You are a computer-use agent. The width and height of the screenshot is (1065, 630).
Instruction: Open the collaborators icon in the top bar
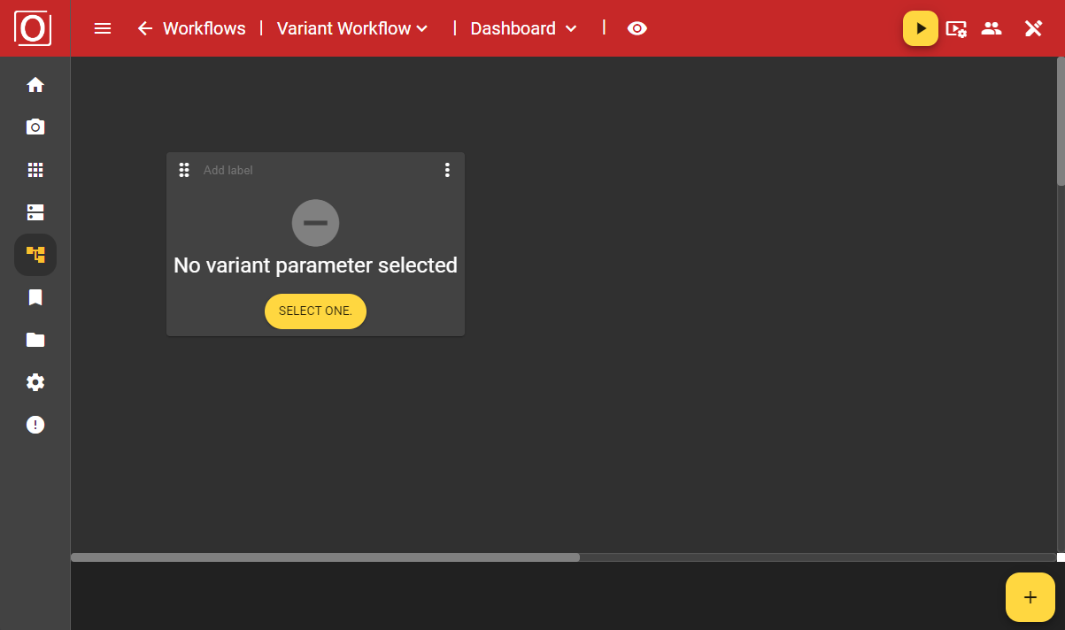coord(992,27)
